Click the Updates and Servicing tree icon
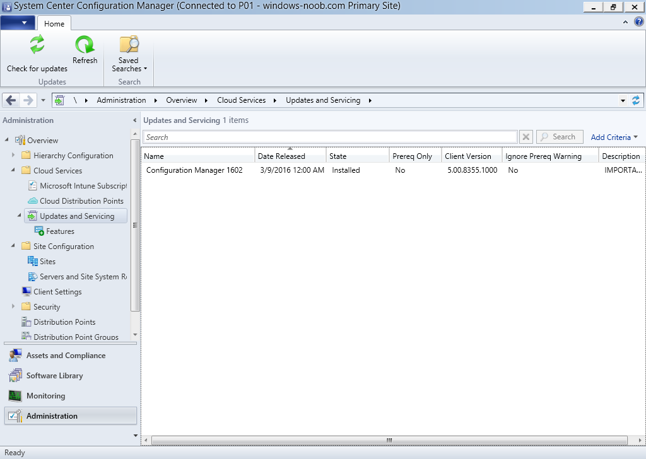This screenshot has width=646, height=459. click(x=32, y=216)
